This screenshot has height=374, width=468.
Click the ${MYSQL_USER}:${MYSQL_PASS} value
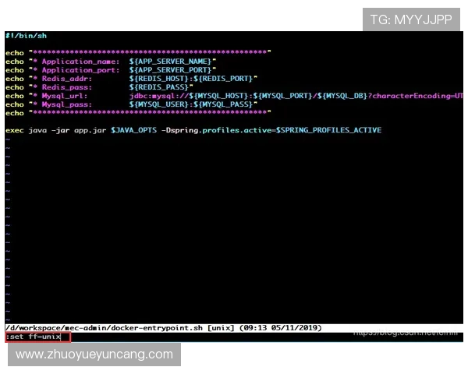193,104
